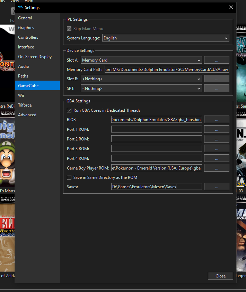Click the Port 3 ROM field

157,149
